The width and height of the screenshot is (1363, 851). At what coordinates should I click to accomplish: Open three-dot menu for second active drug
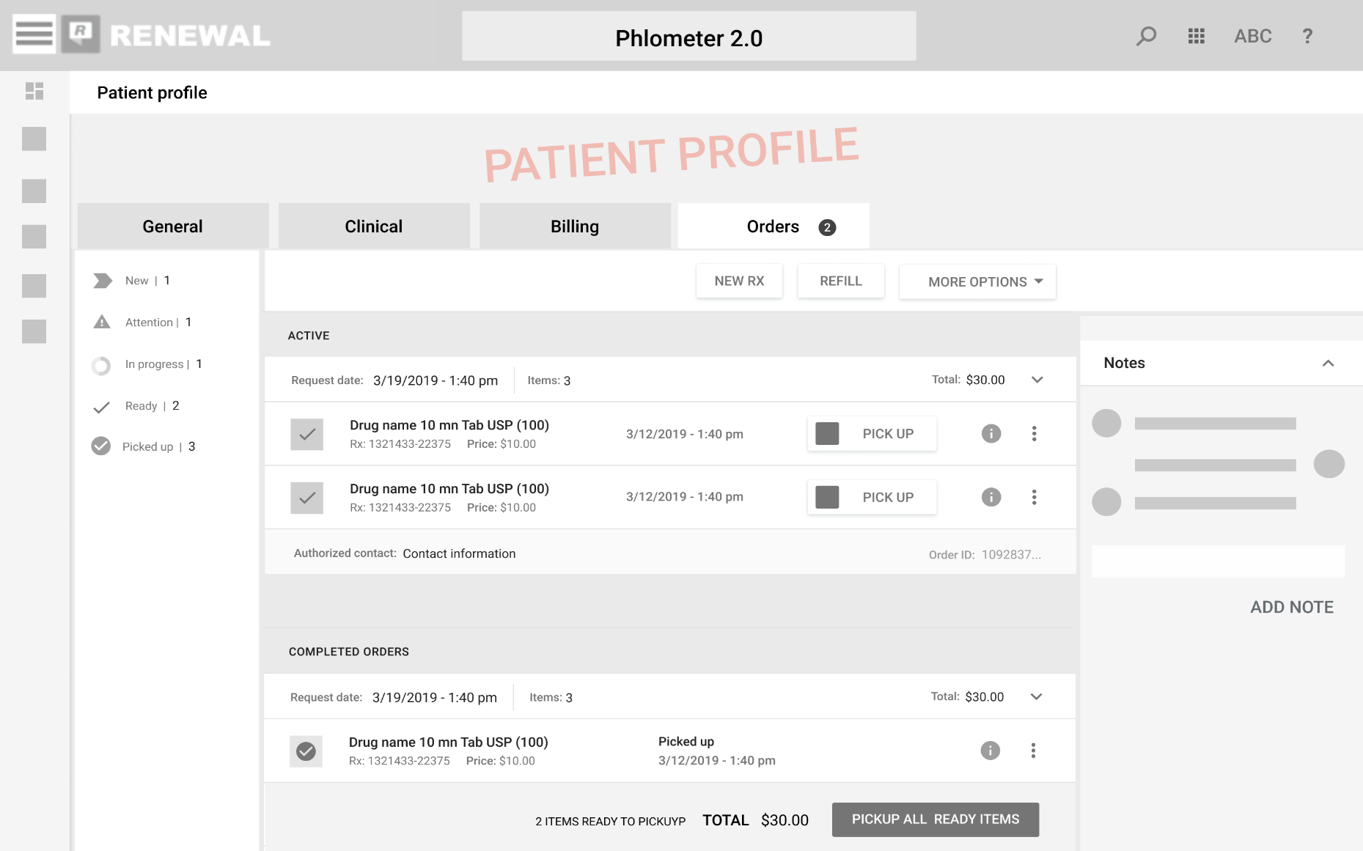[x=1034, y=497]
